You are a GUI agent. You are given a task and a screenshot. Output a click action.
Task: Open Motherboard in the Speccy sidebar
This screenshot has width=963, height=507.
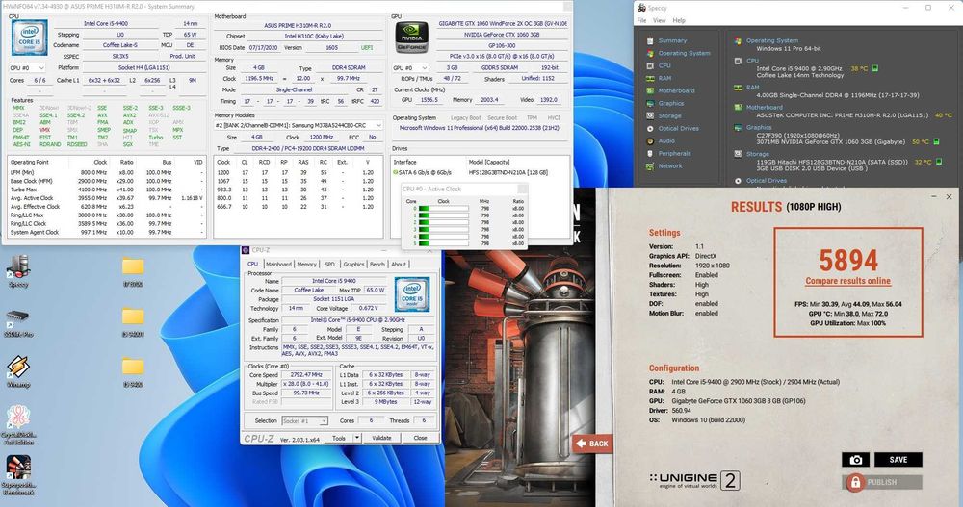coord(676,90)
